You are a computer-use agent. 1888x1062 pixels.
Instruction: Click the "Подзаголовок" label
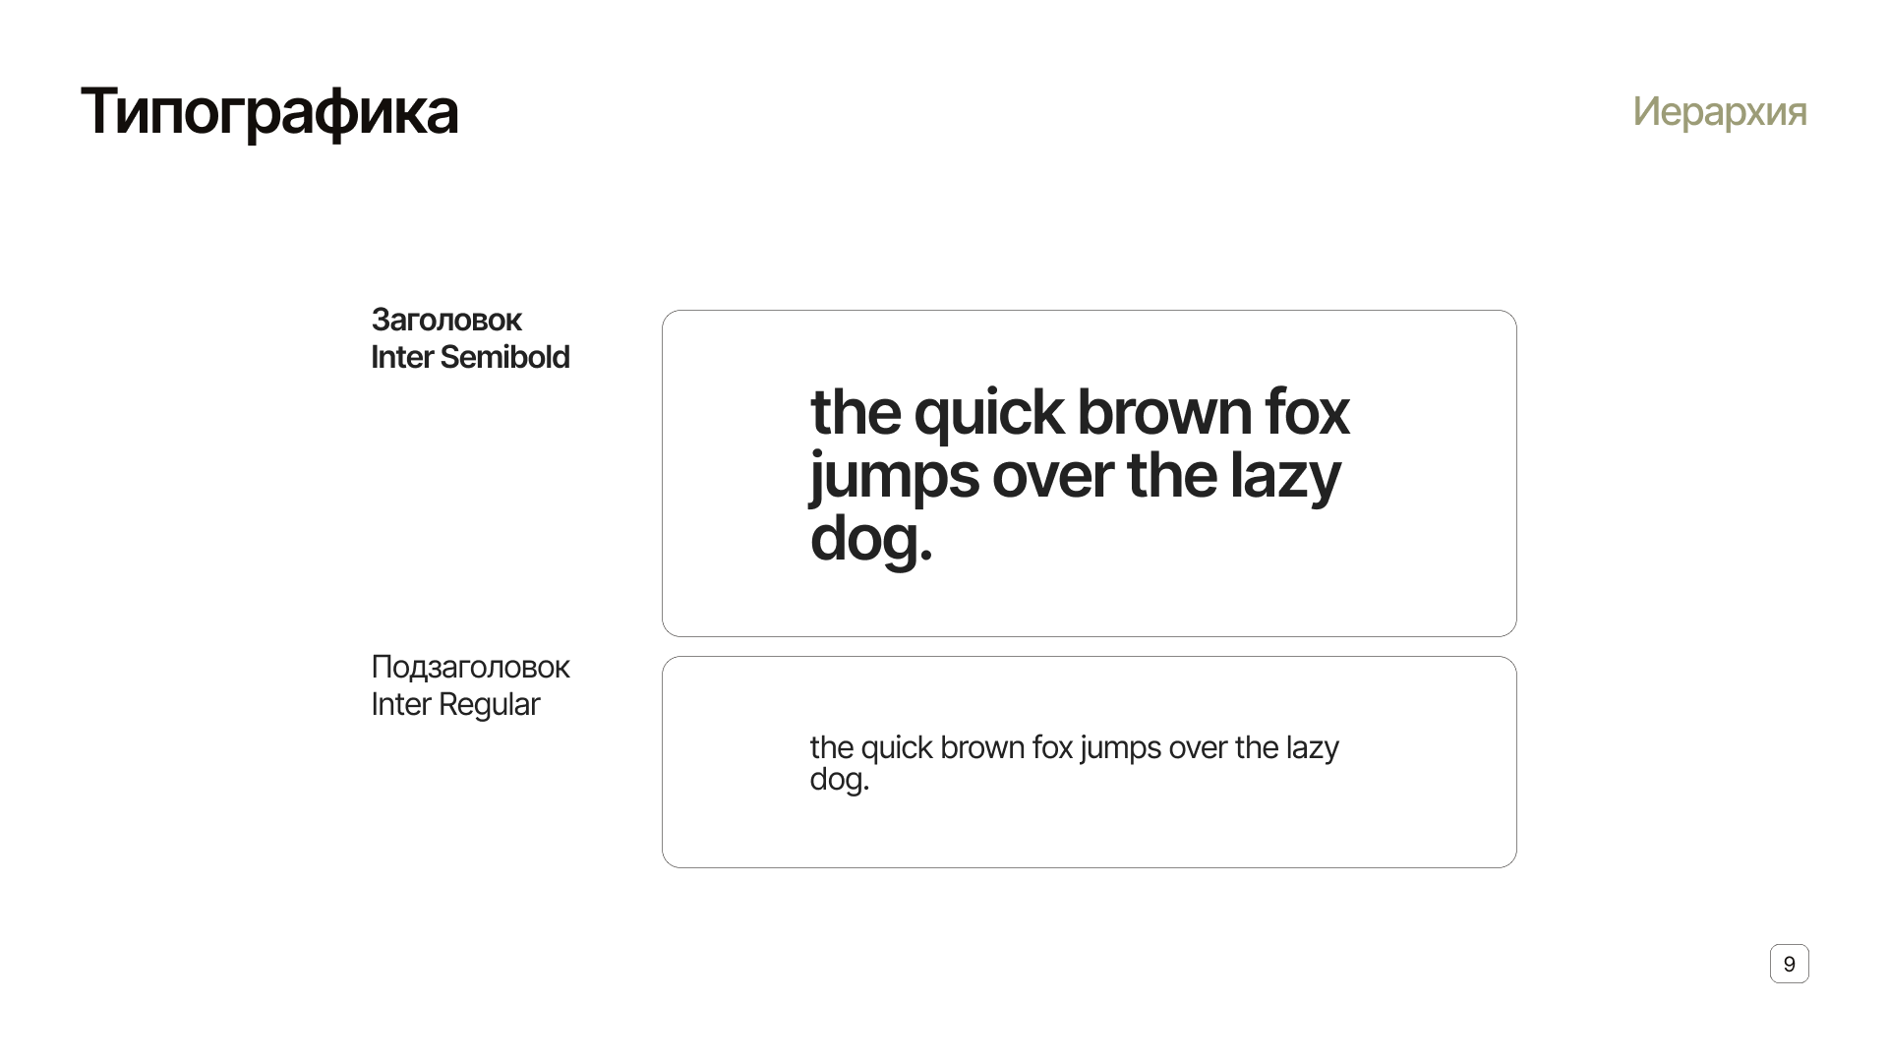[x=470, y=667]
